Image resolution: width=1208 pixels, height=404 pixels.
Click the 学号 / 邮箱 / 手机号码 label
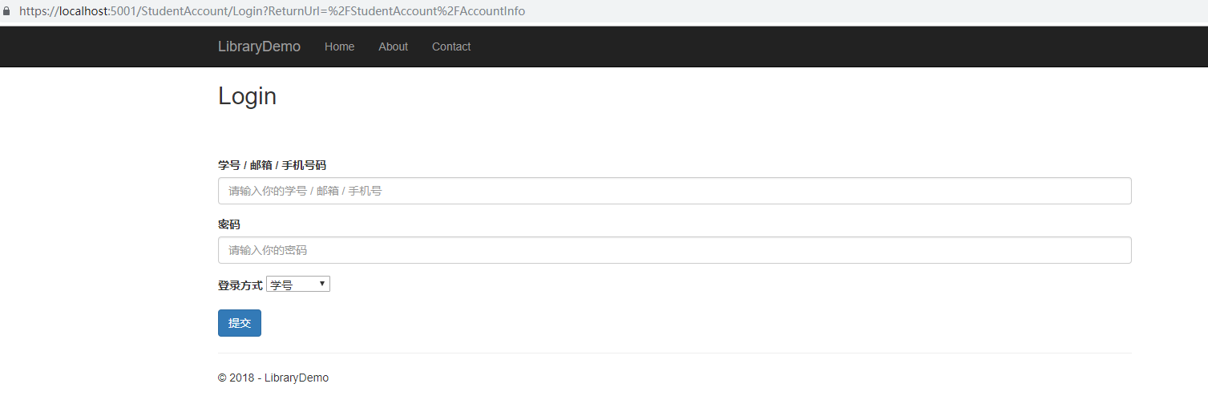click(x=272, y=165)
